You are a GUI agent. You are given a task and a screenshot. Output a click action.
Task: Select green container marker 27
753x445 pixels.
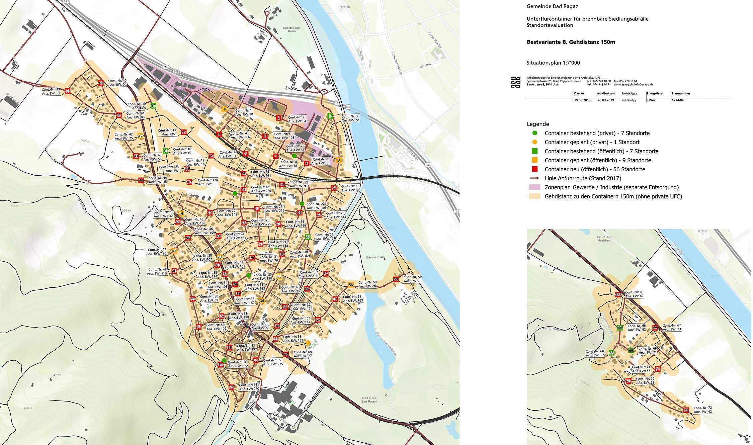pos(308,237)
